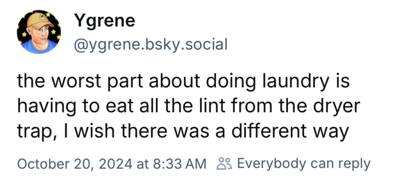413x181 pixels.
Task: Open the @ygrene.bsky.social handle link
Action: [x=150, y=44]
